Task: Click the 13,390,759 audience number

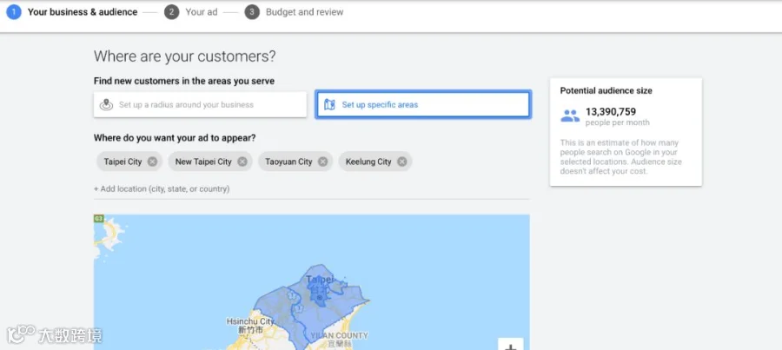Action: [x=611, y=112]
